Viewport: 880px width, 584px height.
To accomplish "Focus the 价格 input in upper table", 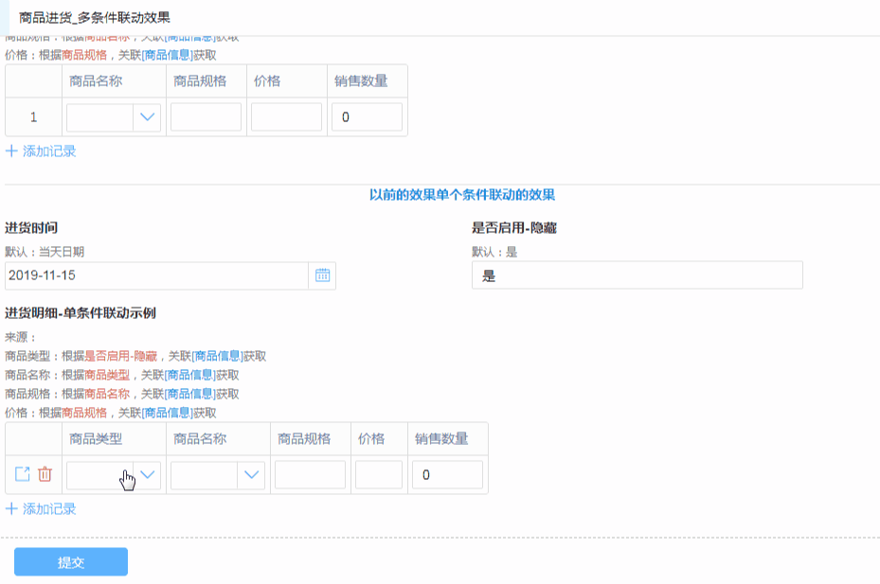I will (286, 117).
